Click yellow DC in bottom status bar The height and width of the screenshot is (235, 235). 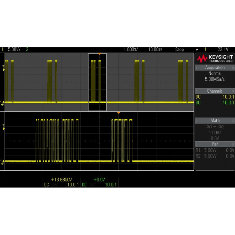click(46, 185)
